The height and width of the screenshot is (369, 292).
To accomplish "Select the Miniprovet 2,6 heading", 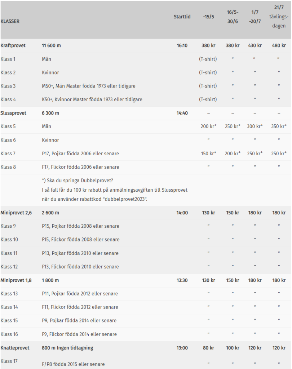I will pyautogui.click(x=16, y=213).
